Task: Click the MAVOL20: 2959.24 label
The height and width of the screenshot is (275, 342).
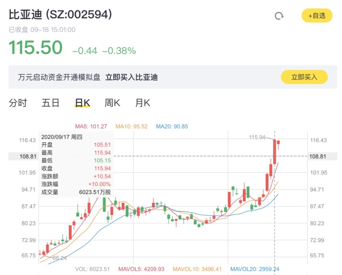Action: 255,269
